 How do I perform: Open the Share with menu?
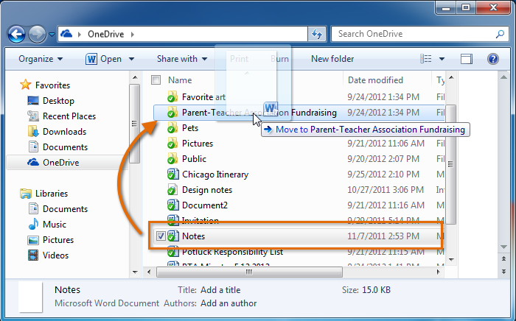tap(182, 59)
